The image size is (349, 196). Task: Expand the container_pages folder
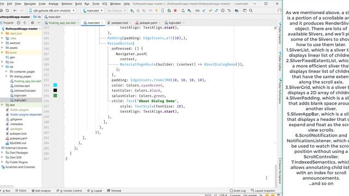(x=7, y=71)
